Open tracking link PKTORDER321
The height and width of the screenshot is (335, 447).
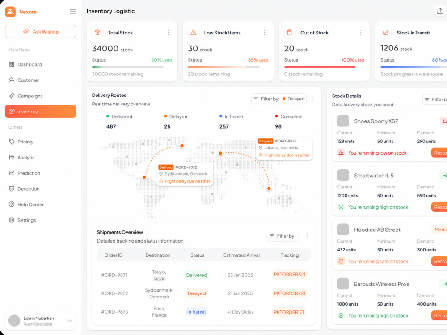[x=289, y=275]
